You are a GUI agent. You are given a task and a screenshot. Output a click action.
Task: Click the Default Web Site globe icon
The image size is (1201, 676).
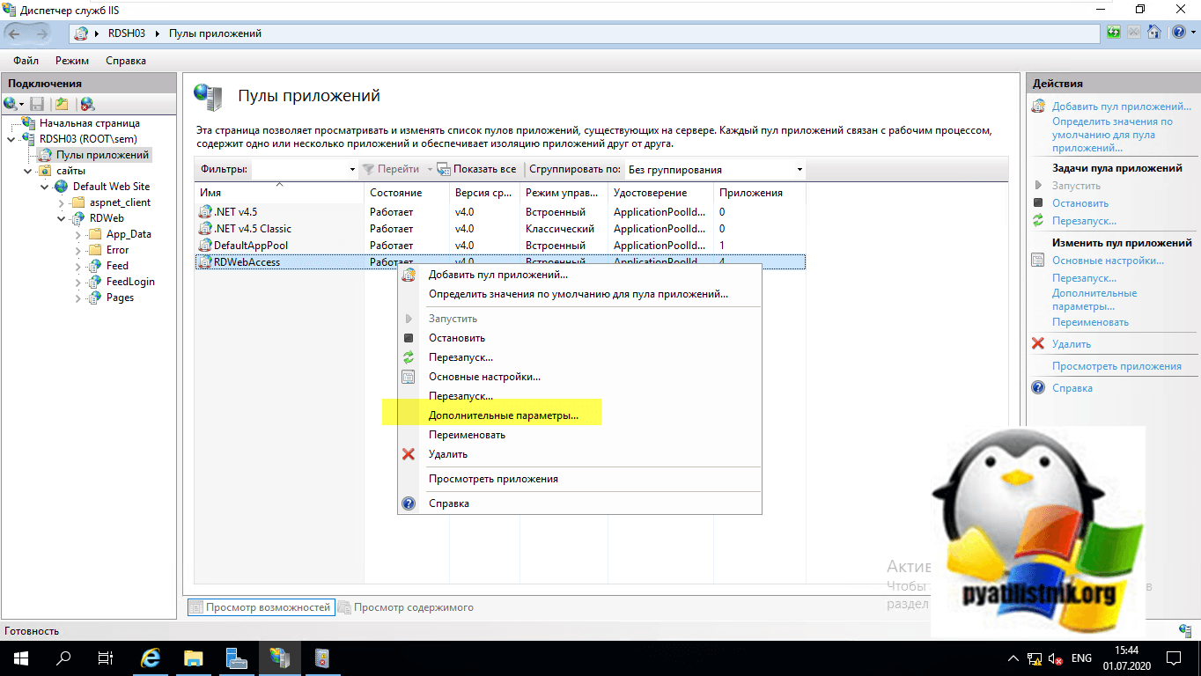pos(62,187)
